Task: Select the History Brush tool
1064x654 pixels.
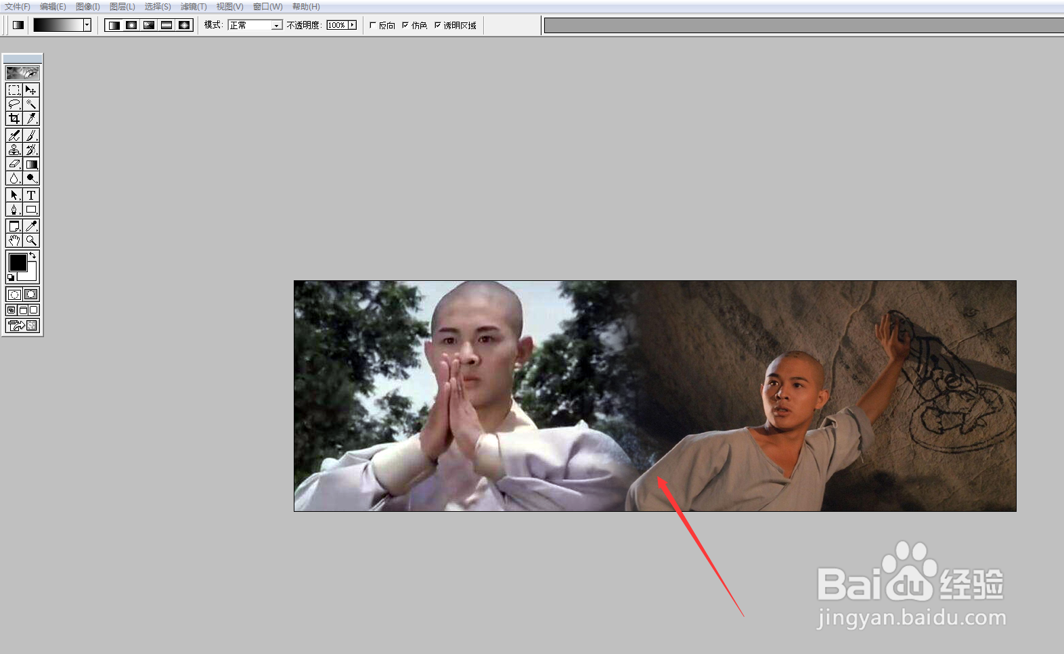Action: pyautogui.click(x=31, y=150)
